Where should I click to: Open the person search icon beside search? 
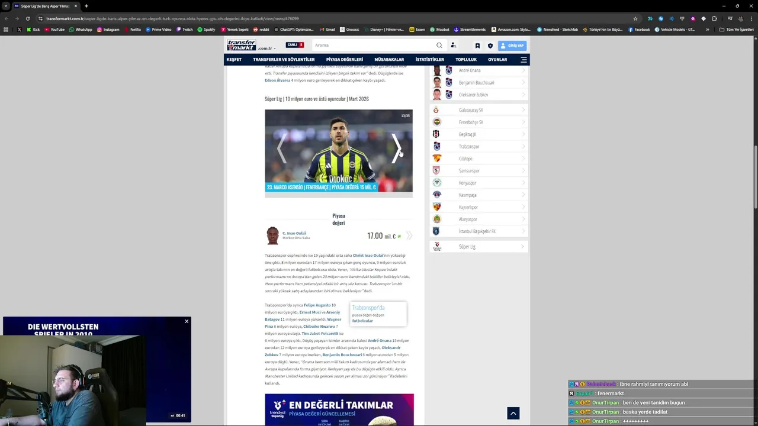point(453,45)
